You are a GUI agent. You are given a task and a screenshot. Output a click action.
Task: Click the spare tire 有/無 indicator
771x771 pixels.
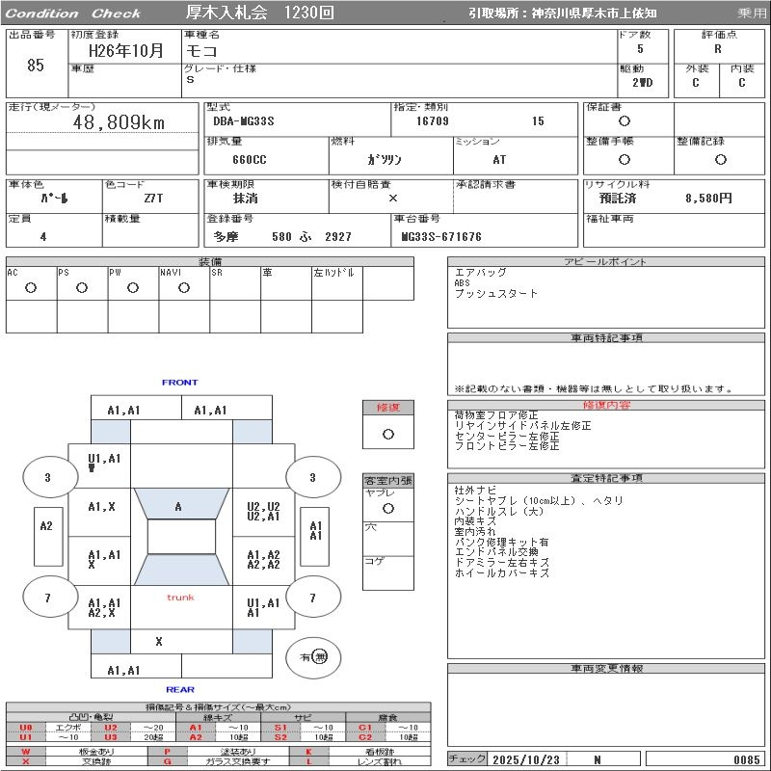tap(313, 656)
